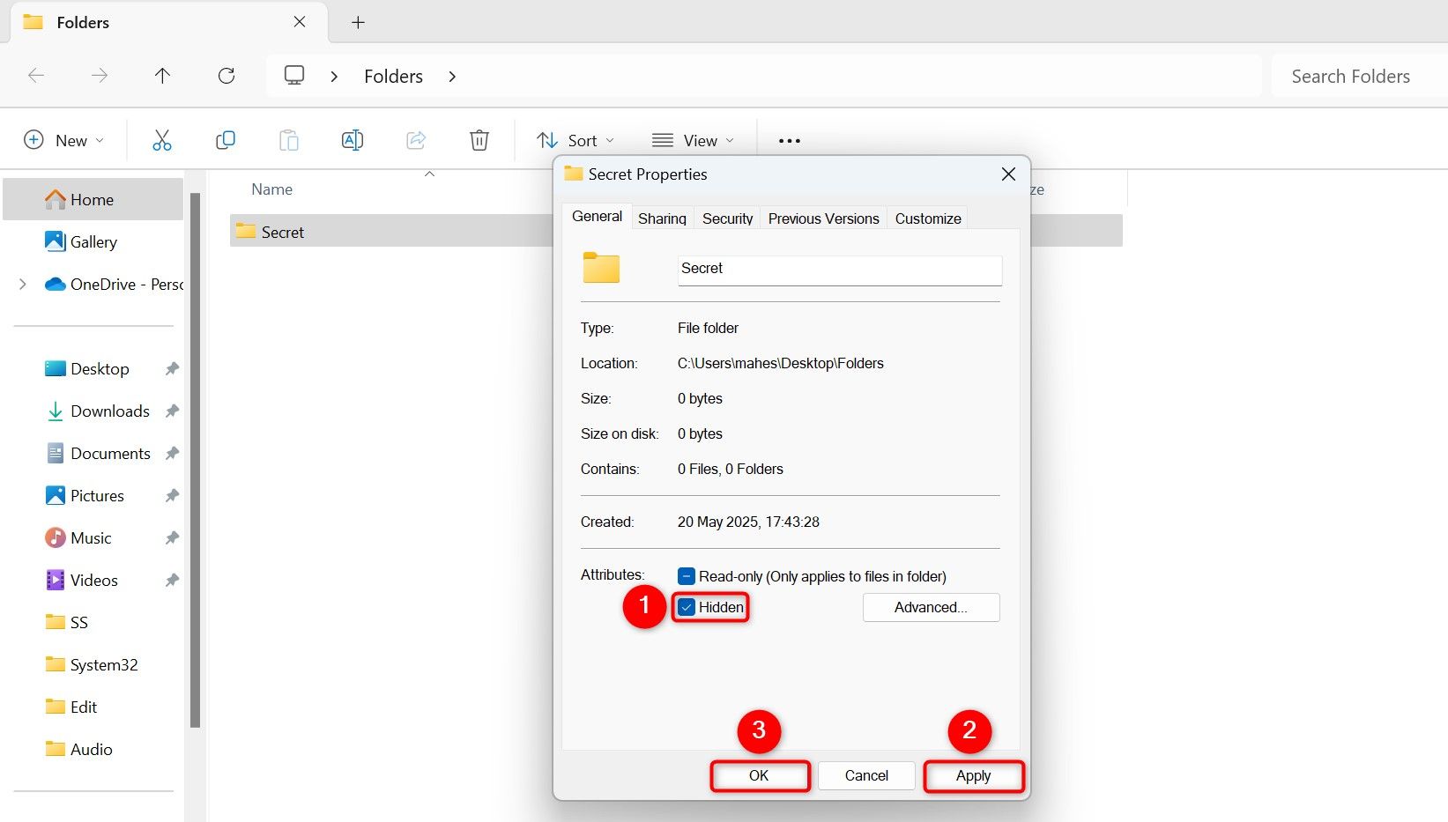Expand breadcrumb chevron before Folders
The width and height of the screenshot is (1448, 822).
tap(334, 77)
